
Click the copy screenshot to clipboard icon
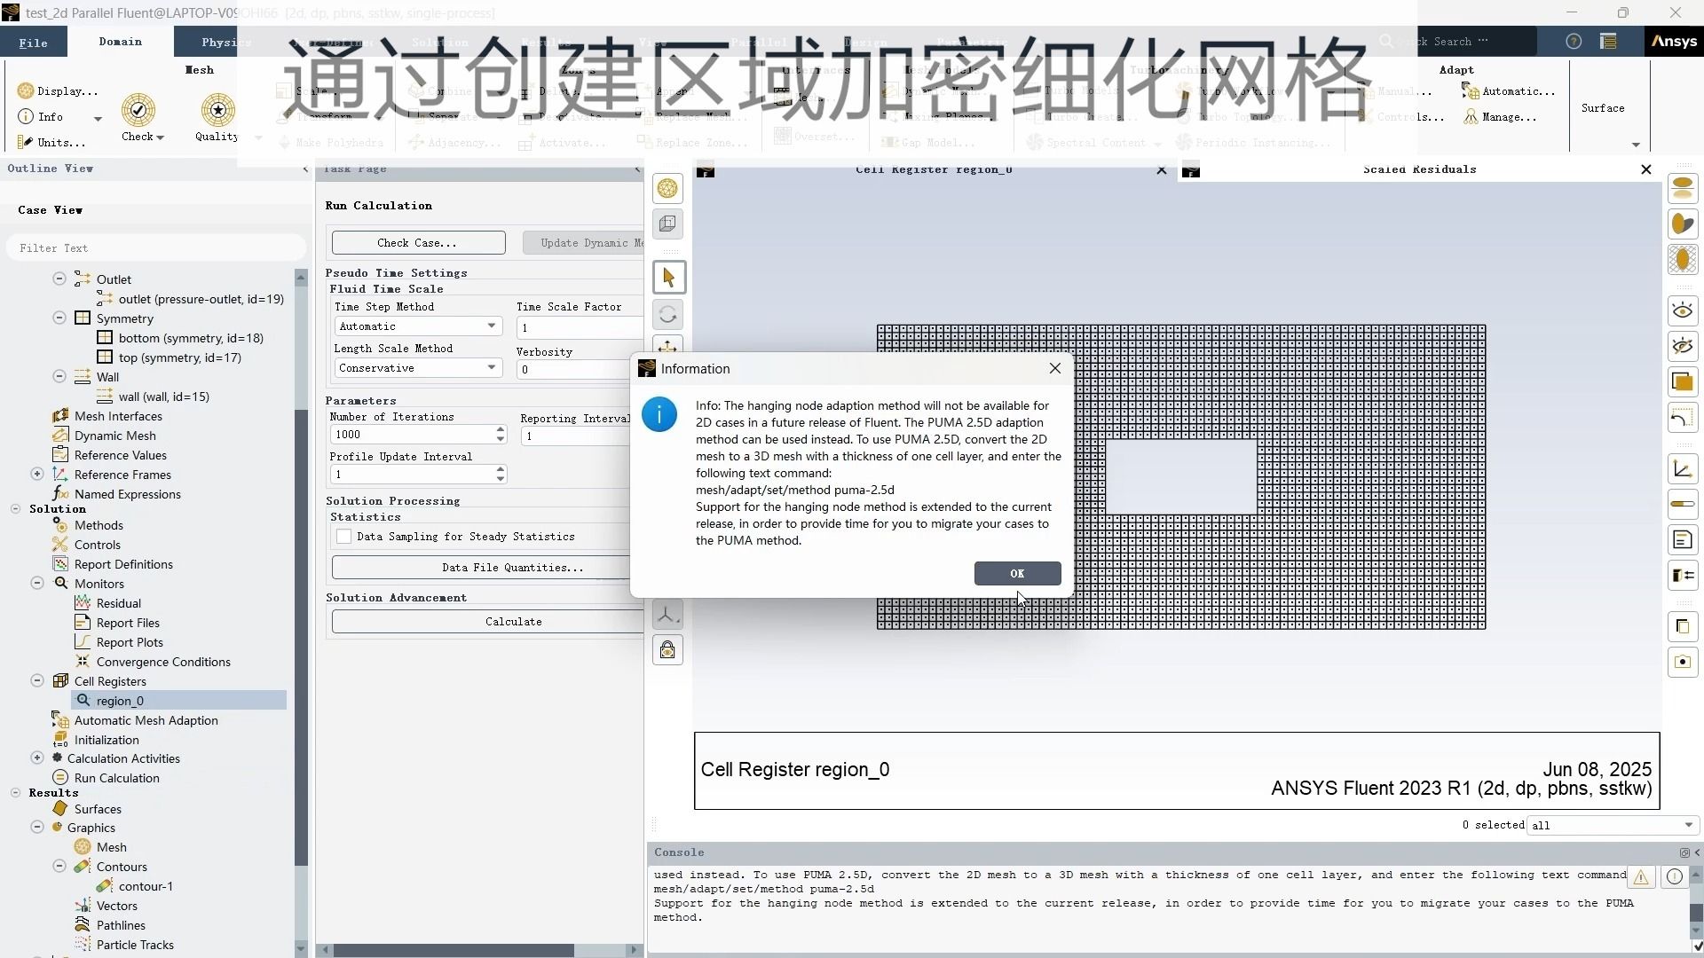point(1683,626)
